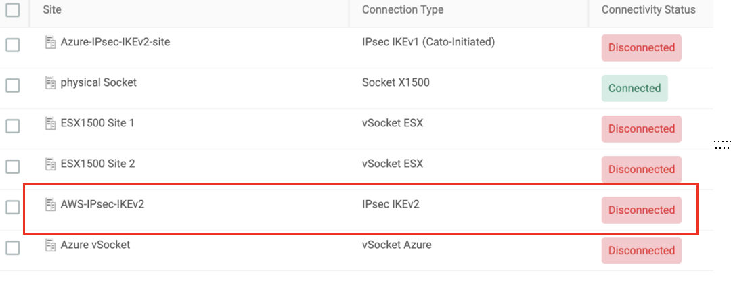Image resolution: width=731 pixels, height=288 pixels.
Task: Select the physical Socket row checkbox
Action: [x=13, y=85]
